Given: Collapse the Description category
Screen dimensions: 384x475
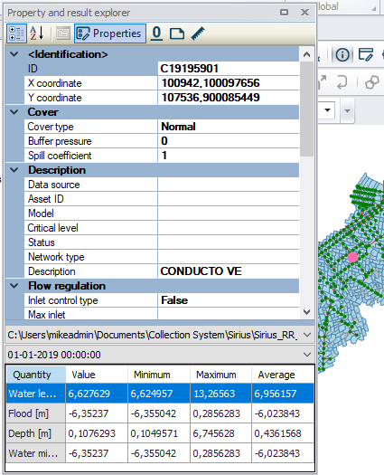Looking at the screenshot, I should (14, 170).
